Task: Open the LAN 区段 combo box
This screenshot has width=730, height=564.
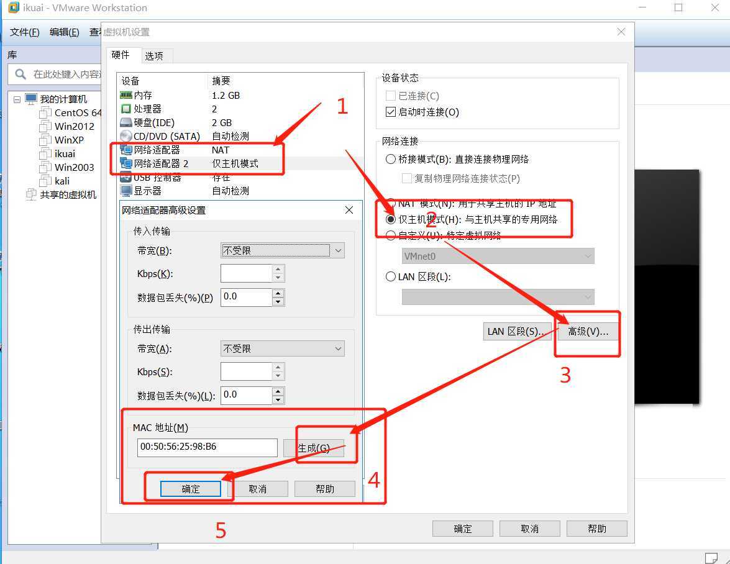Action: (x=498, y=297)
